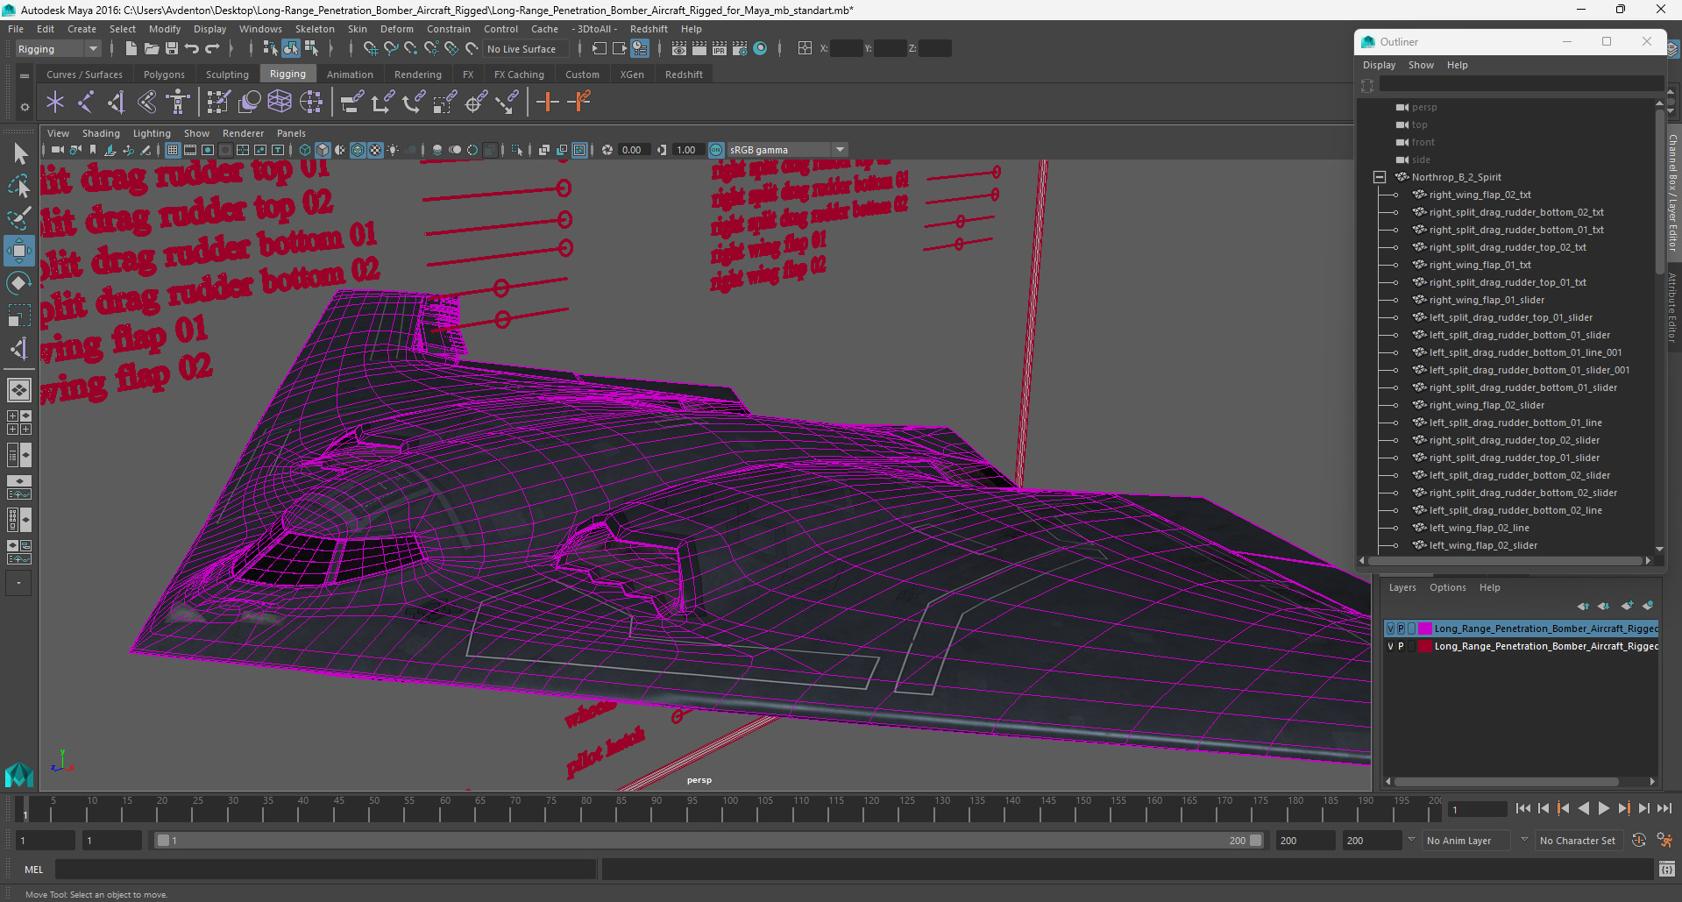
Task: Collapse the Northrop_B_2_Spirit node
Action: point(1380,177)
